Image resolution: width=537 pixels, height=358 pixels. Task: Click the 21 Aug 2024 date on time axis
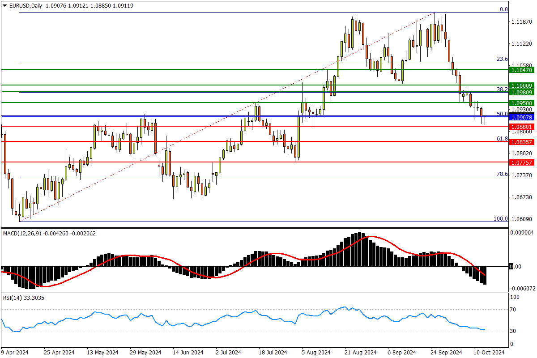tap(359, 352)
